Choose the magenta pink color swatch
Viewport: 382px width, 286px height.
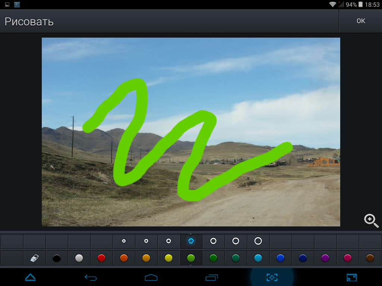click(348, 258)
